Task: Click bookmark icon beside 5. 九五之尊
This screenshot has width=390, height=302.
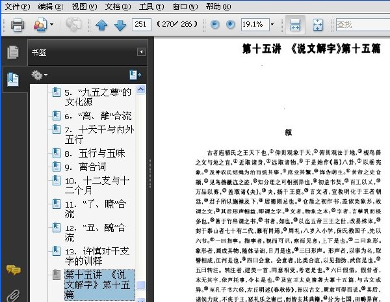Action: [56, 92]
